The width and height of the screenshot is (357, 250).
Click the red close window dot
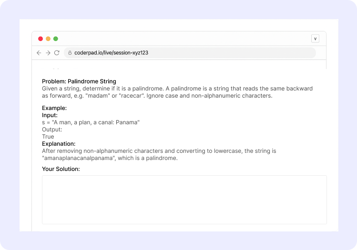click(41, 39)
